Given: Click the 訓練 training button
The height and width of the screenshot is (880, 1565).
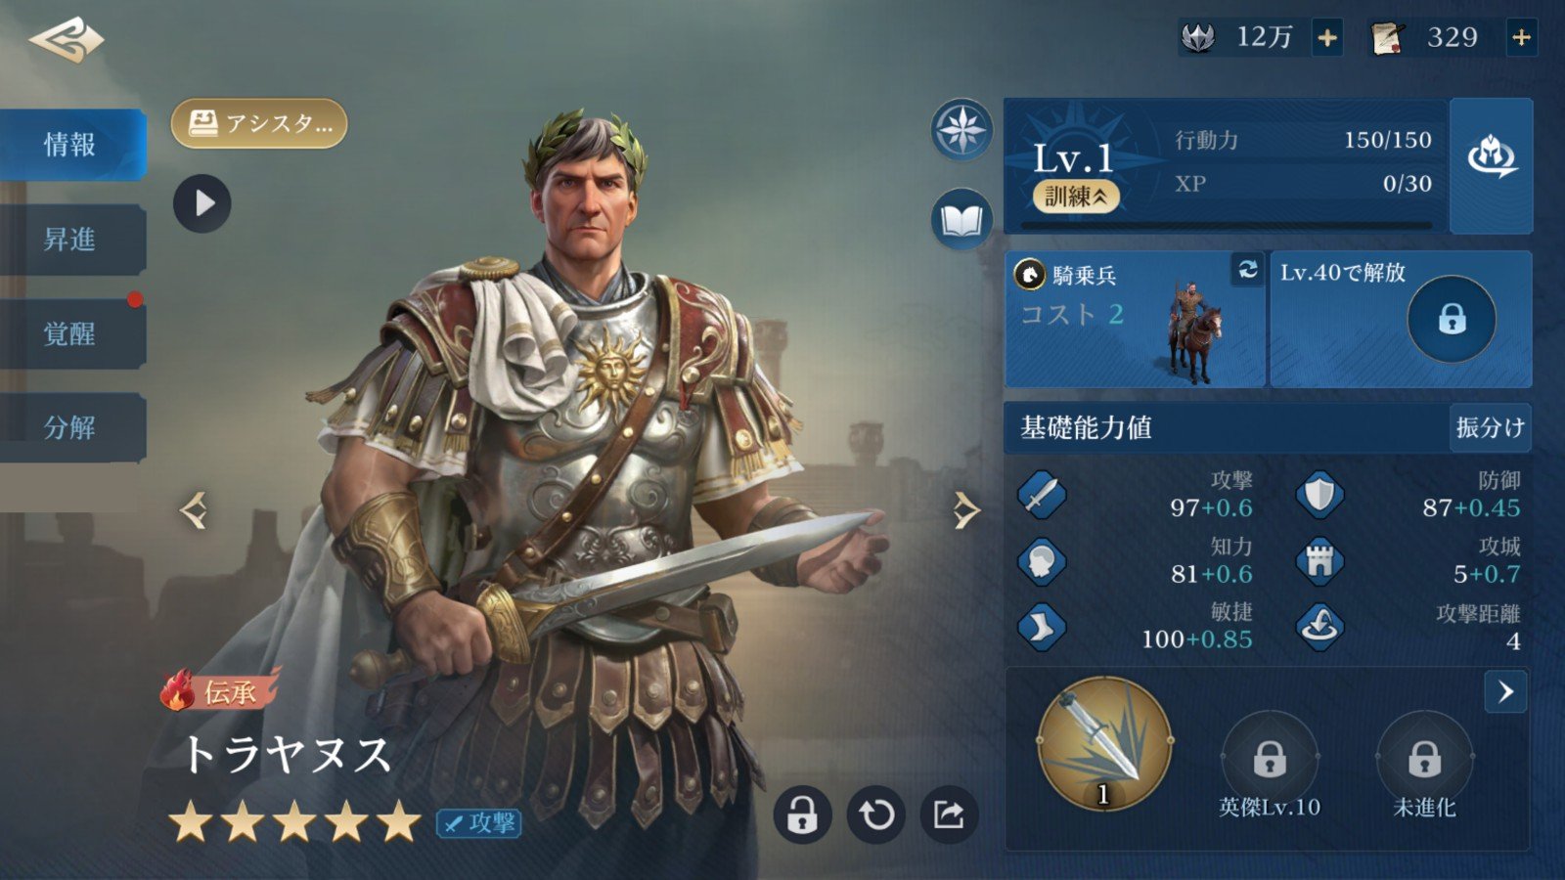Looking at the screenshot, I should coord(1076,197).
